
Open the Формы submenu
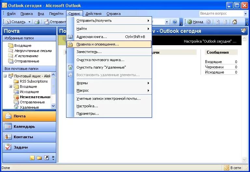(x=109, y=83)
